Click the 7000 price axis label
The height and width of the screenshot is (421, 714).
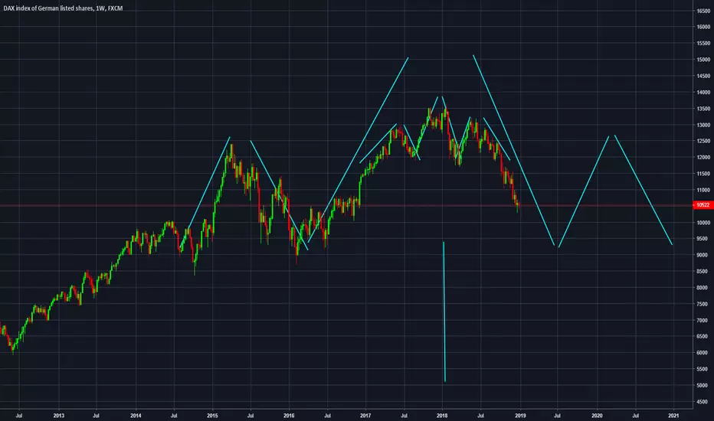703,321
